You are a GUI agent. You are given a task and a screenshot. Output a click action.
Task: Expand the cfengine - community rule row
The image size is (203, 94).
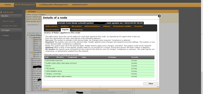pos(45,74)
